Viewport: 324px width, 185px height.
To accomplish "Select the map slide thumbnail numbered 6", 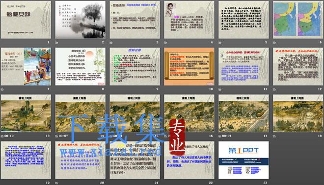I will (x=298, y=20).
